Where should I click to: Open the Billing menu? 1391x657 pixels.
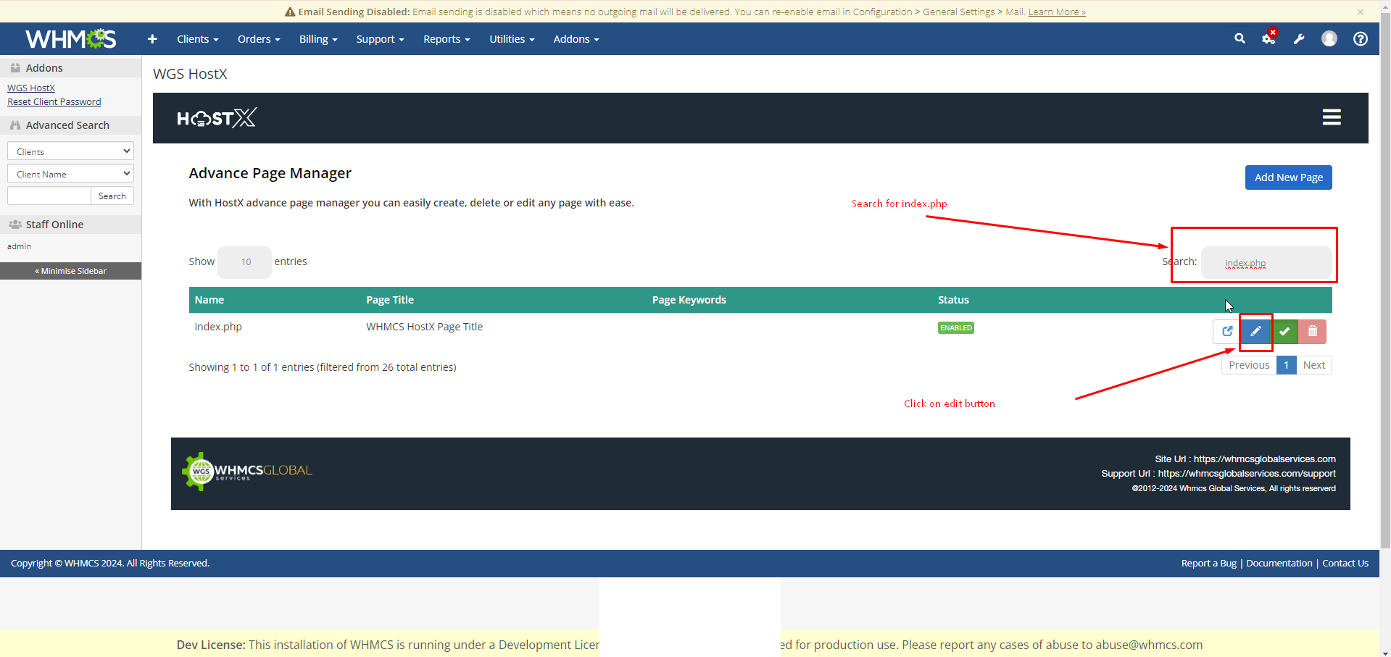(x=317, y=39)
